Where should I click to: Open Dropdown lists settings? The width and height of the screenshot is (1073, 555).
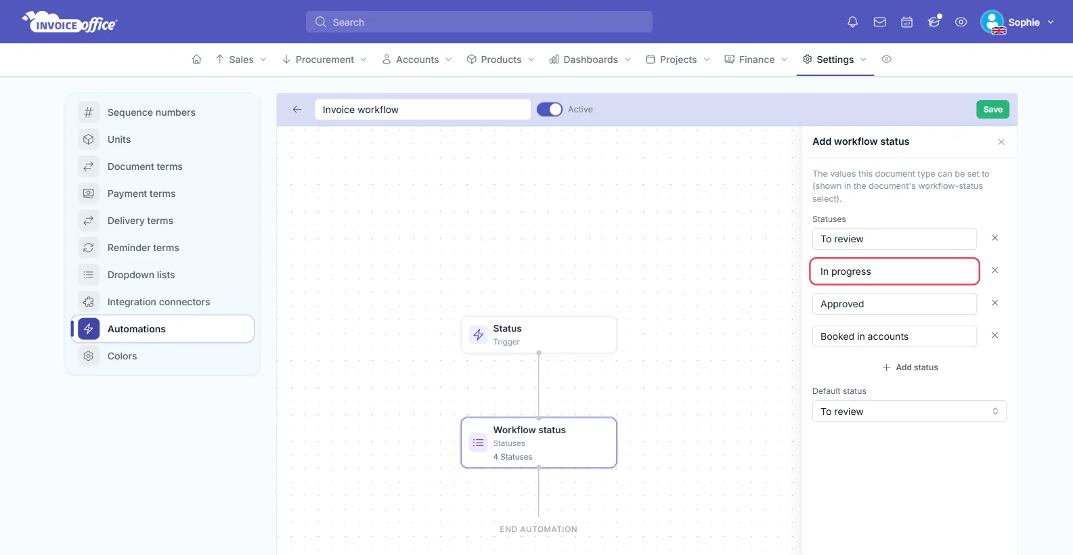(x=162, y=275)
